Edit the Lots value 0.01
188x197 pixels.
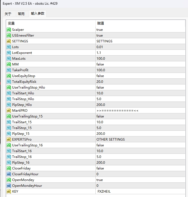(140, 47)
